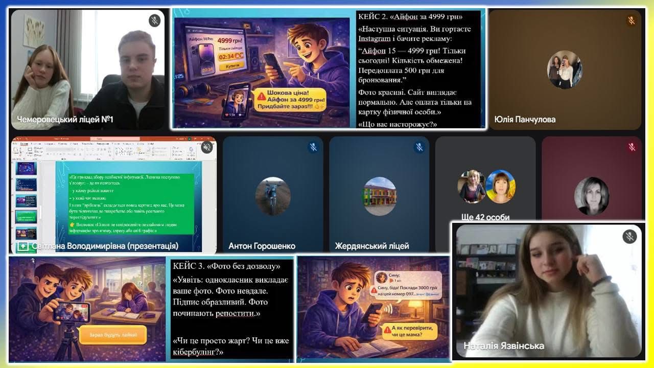The image size is (654, 368).
Task: Click muted mic icon on Чемеровецький ліцей №1 tile
Action: (154, 20)
